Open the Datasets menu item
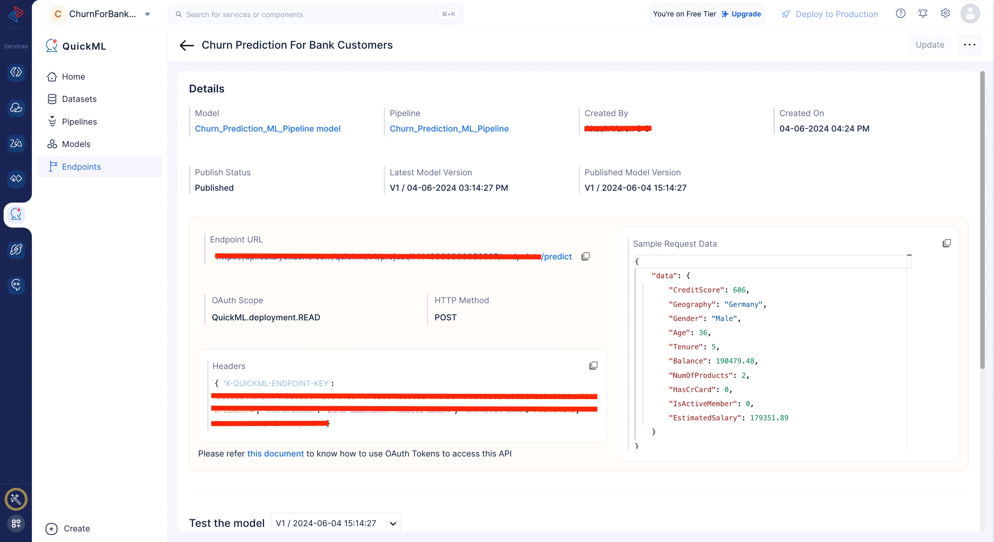This screenshot has width=994, height=542. pyautogui.click(x=79, y=99)
